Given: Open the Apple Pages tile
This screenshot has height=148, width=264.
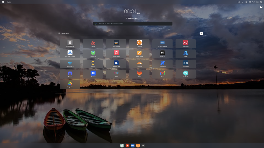Looking at the screenshot, I should tap(139, 54).
